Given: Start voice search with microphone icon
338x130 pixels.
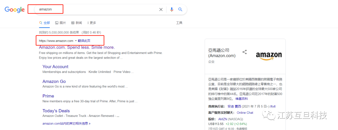Looking at the screenshot, I should 172,9.
